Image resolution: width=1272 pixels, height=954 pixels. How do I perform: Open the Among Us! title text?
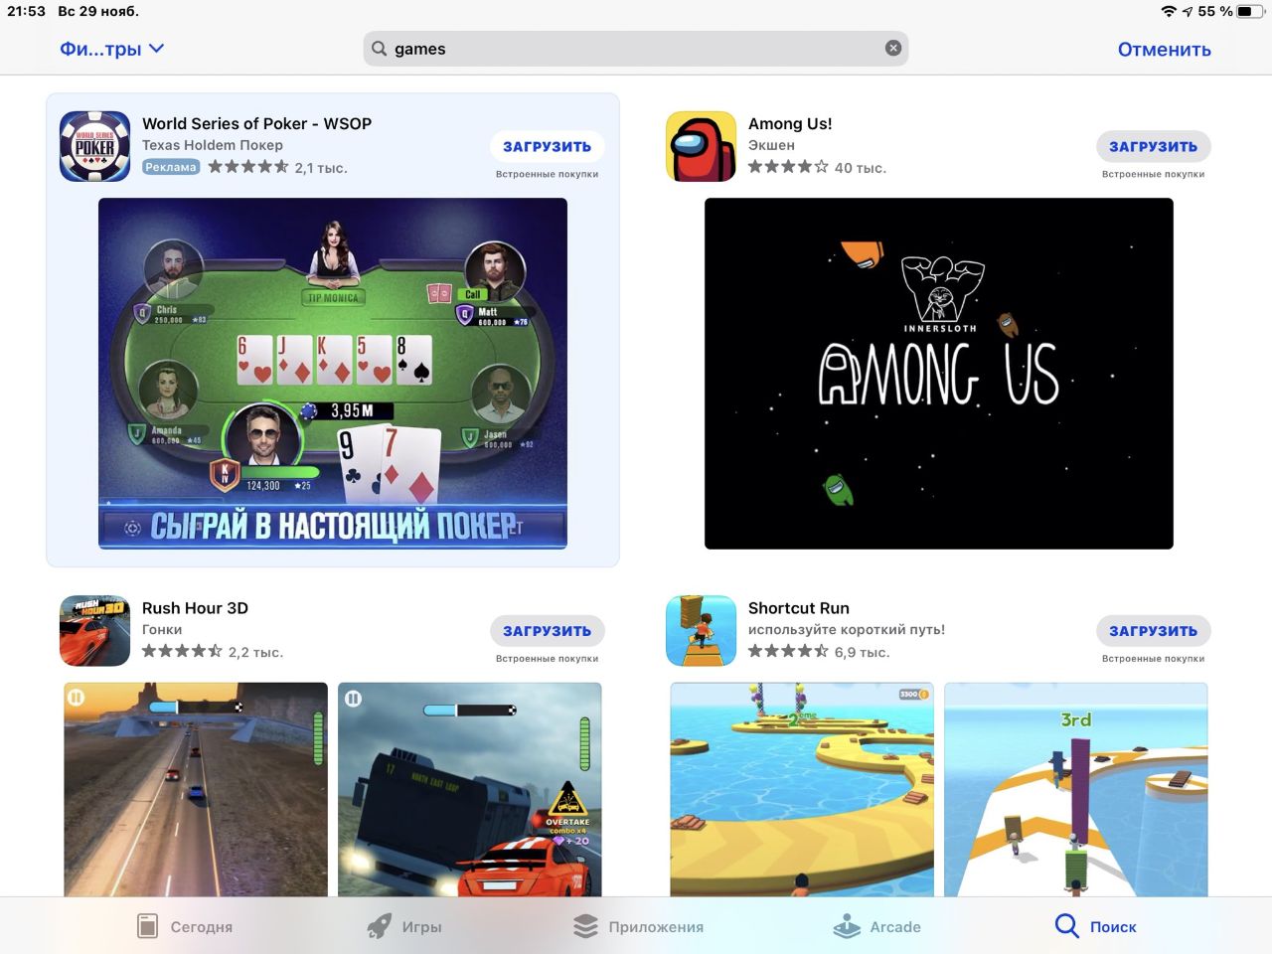790,123
